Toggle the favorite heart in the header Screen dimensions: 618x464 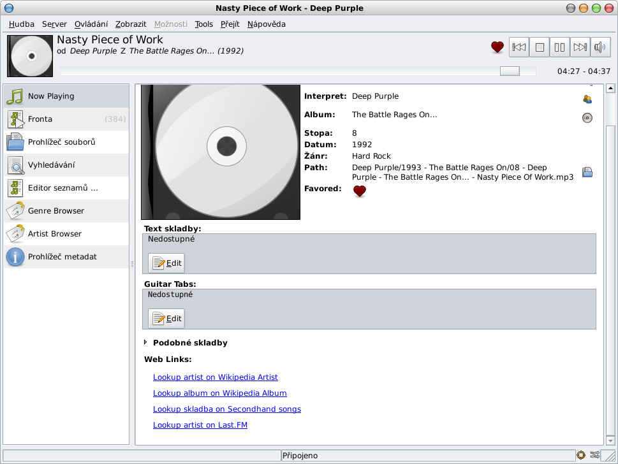point(497,47)
